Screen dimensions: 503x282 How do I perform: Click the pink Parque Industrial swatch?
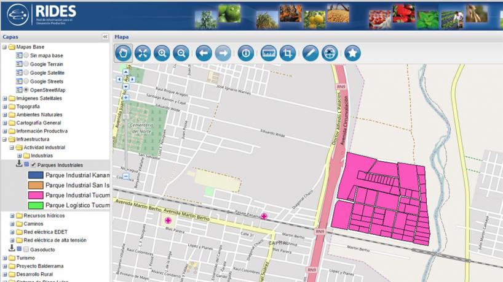click(x=36, y=195)
